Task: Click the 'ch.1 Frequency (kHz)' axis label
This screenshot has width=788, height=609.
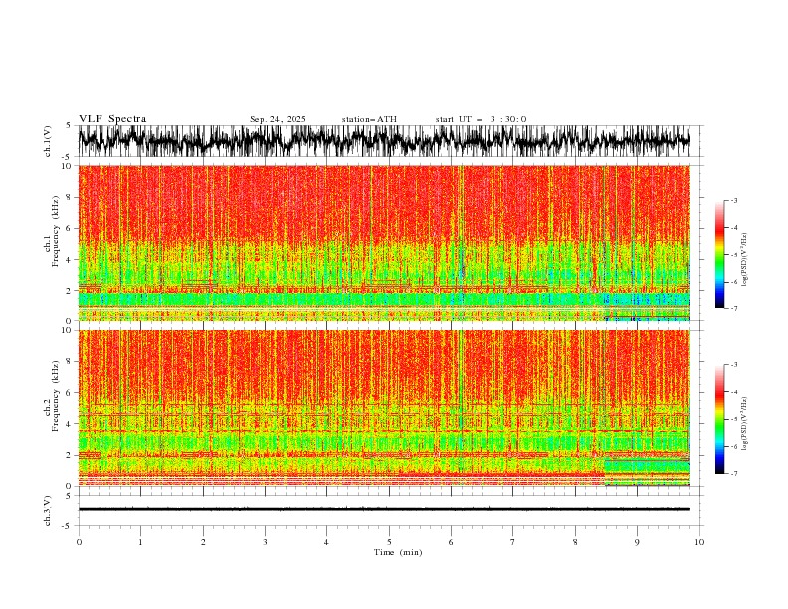Action: 52,231
